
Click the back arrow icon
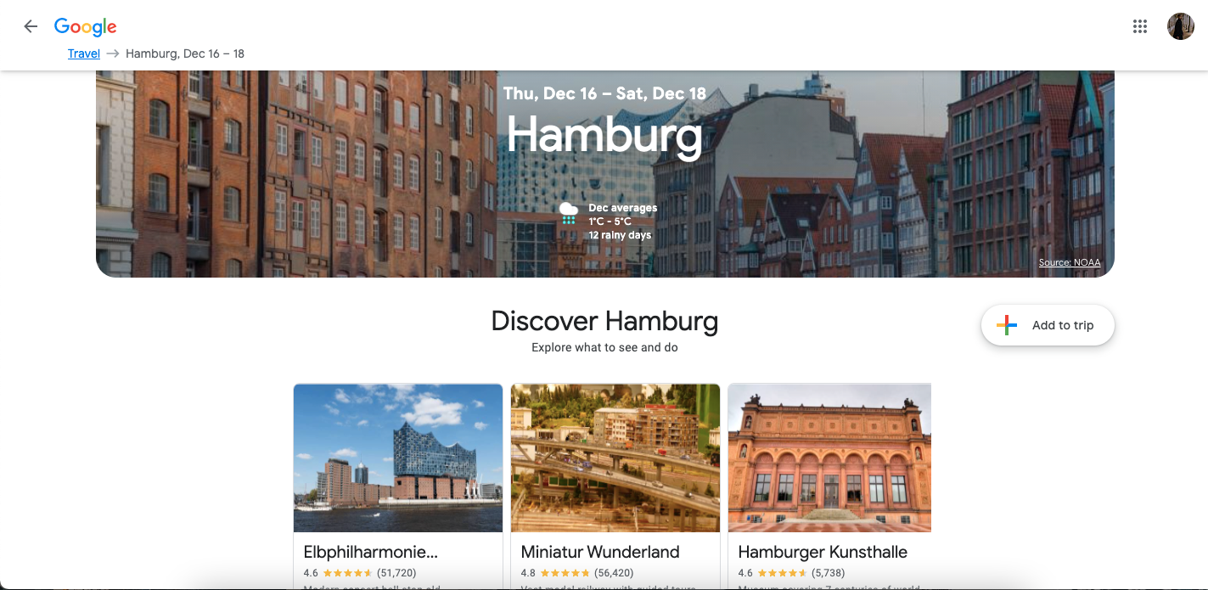click(x=31, y=26)
